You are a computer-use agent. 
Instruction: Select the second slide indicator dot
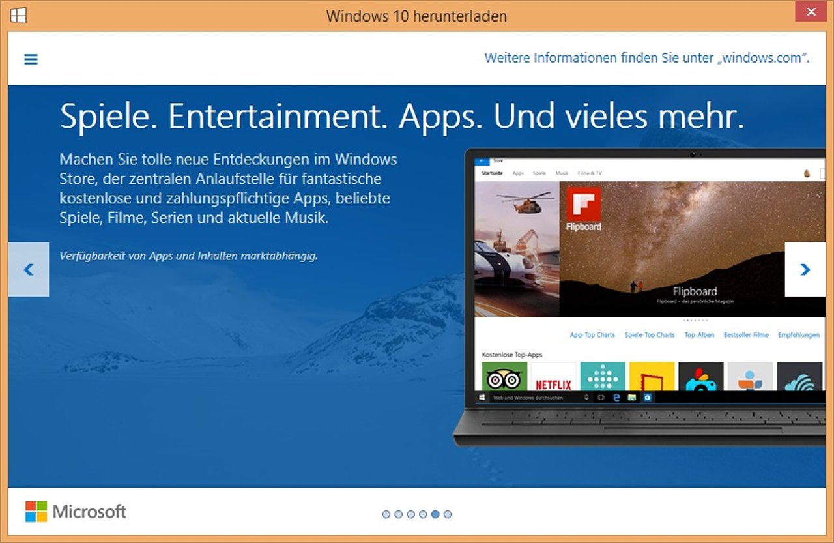399,514
